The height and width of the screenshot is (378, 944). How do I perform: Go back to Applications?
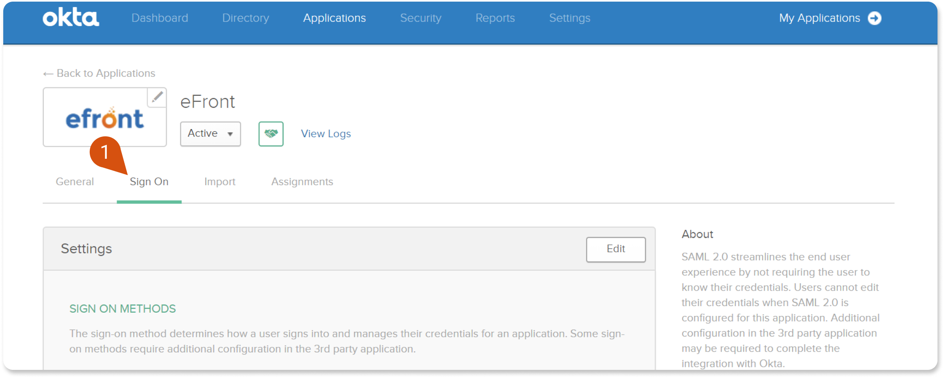click(x=99, y=73)
